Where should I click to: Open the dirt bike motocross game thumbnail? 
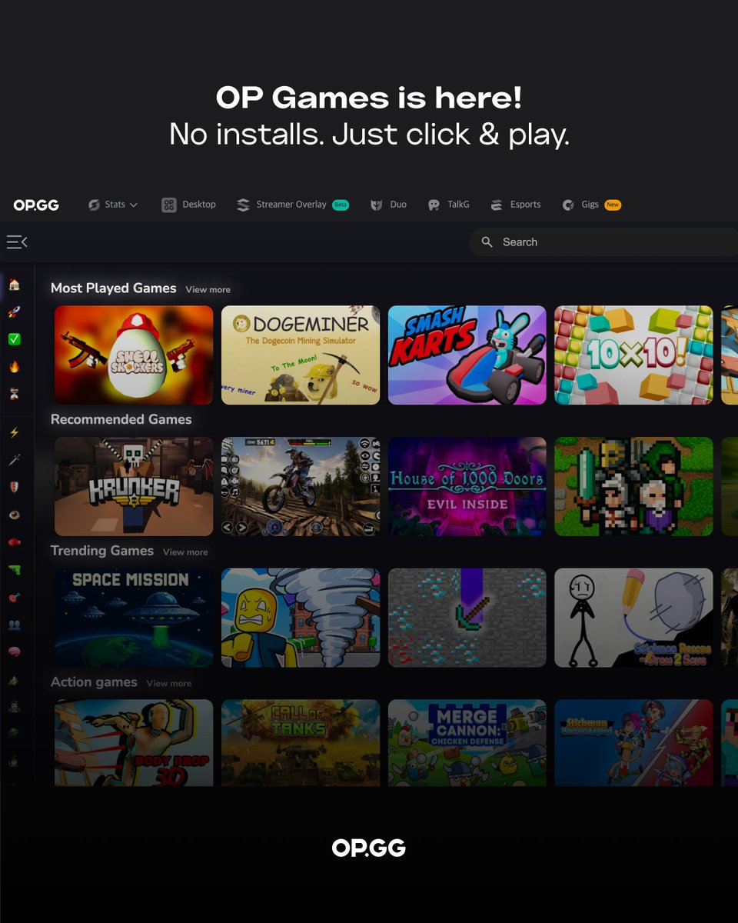click(301, 487)
